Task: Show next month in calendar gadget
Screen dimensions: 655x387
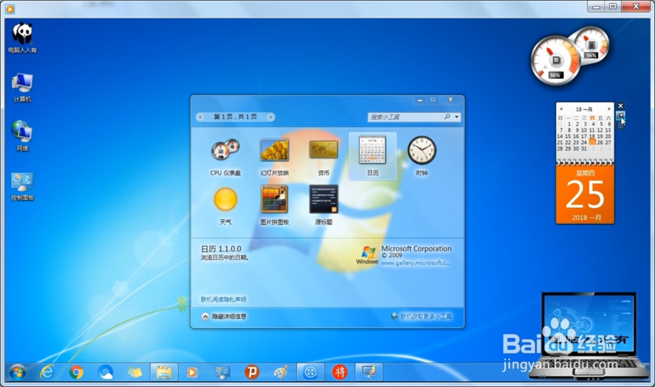Action: tap(609, 109)
